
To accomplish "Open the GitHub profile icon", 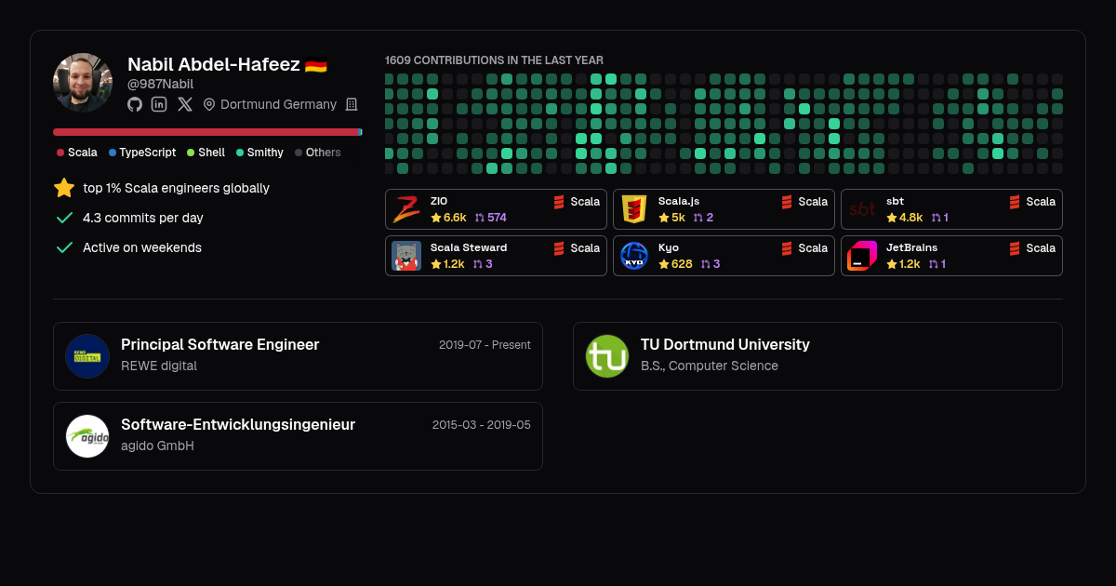I will coord(135,104).
